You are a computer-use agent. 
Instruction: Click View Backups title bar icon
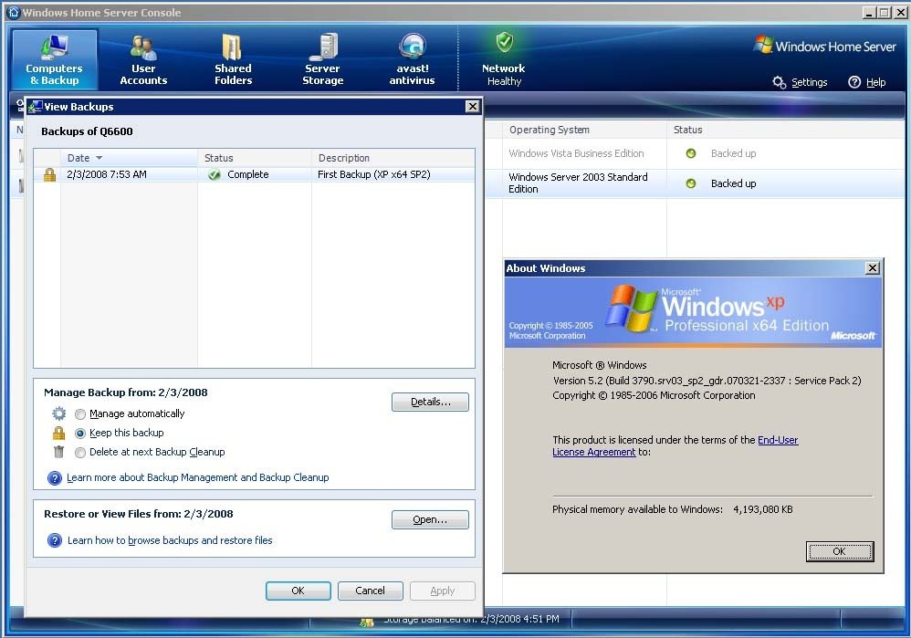(x=36, y=107)
